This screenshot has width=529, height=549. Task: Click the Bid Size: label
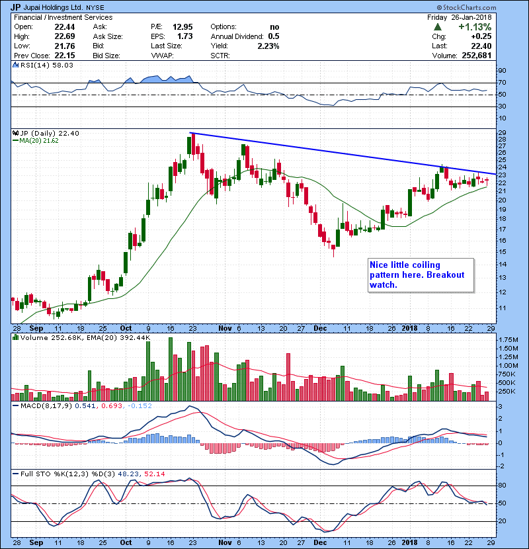pyautogui.click(x=106, y=56)
